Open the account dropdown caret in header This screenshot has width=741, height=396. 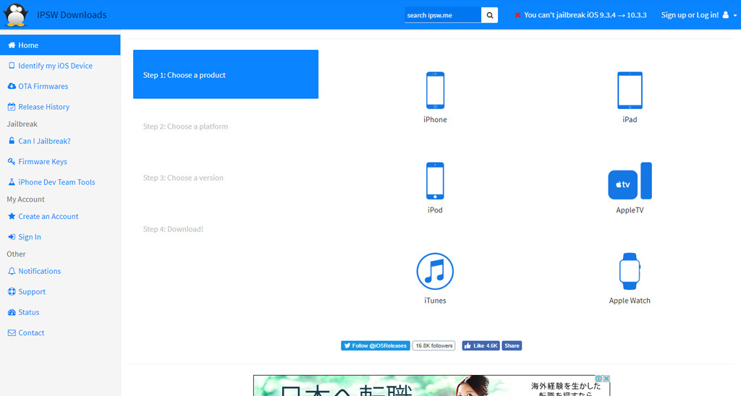(735, 16)
